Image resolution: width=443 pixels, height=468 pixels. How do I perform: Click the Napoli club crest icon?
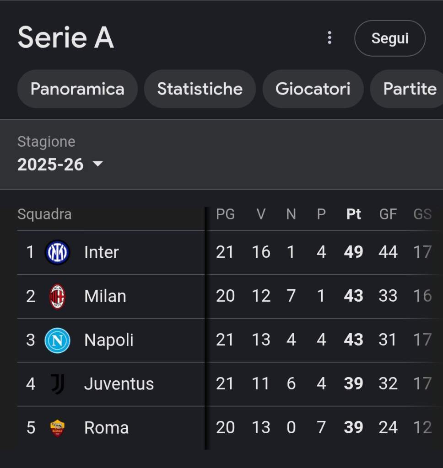pyautogui.click(x=57, y=340)
